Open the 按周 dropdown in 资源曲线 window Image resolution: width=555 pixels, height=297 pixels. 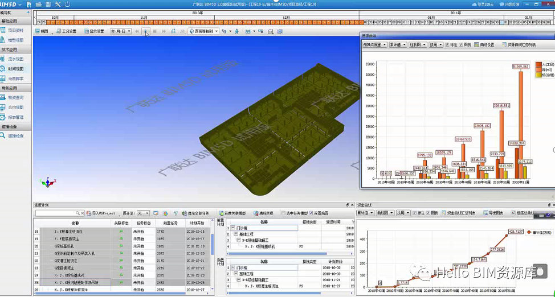coord(436,45)
